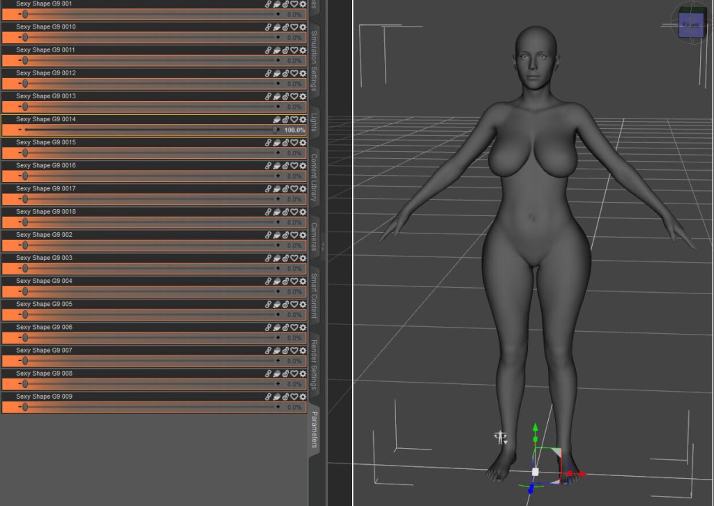This screenshot has width=714, height=506.
Task: Favorite Sexy Shape G9 002 with the heart
Action: 294,236
